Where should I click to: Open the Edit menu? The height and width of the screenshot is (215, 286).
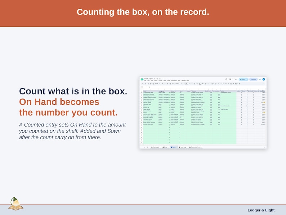148,80
